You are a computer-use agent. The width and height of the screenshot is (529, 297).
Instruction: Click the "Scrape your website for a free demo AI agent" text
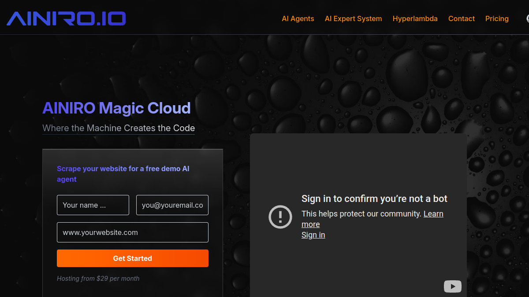coord(123,174)
